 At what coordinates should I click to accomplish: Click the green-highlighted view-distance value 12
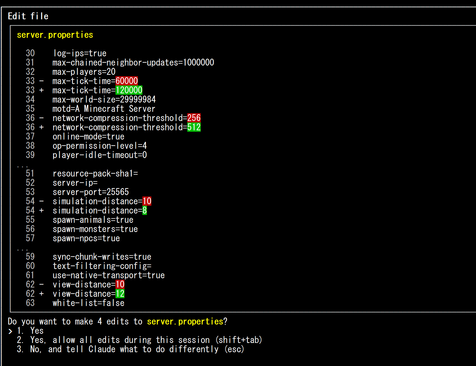point(120,294)
